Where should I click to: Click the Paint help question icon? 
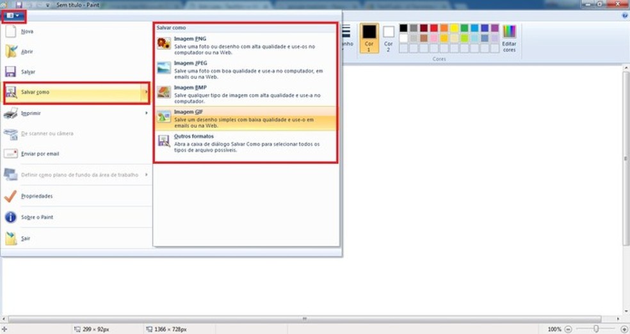(x=625, y=15)
